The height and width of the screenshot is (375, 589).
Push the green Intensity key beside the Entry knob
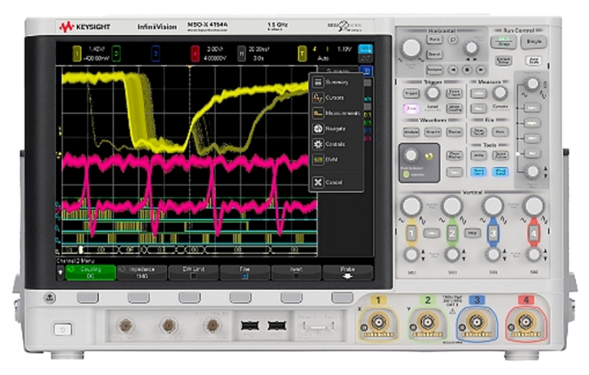(406, 174)
